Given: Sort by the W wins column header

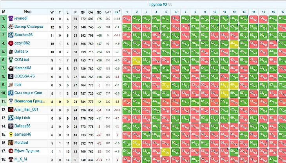Looking at the screenshot, I should tap(52, 13).
